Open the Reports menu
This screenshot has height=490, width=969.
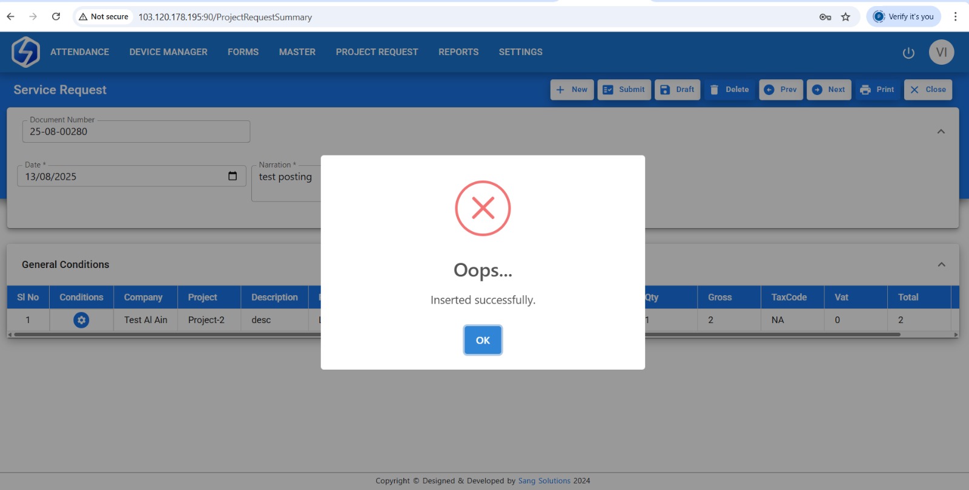coord(458,52)
